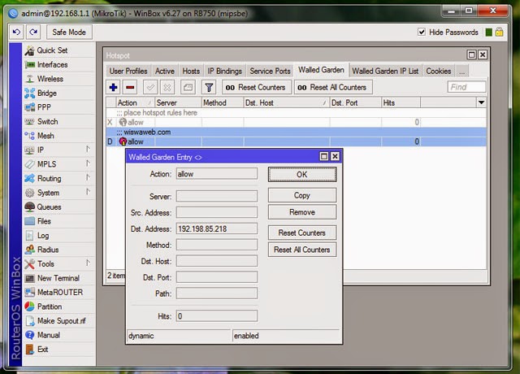Open the MetaROUTER menu
The image size is (520, 374).
click(x=58, y=293)
